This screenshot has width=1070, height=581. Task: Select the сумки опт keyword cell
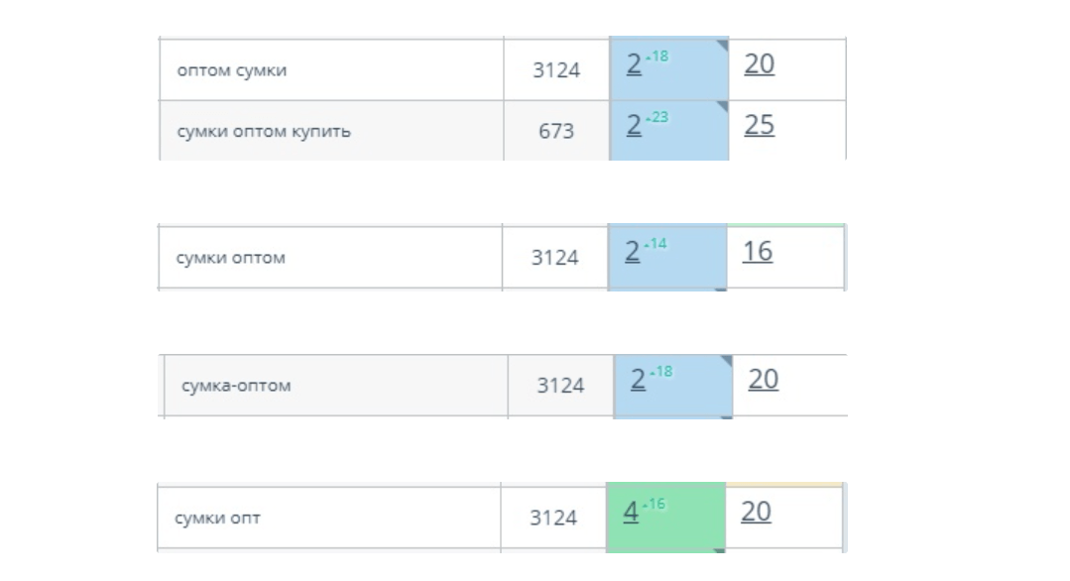tap(217, 518)
